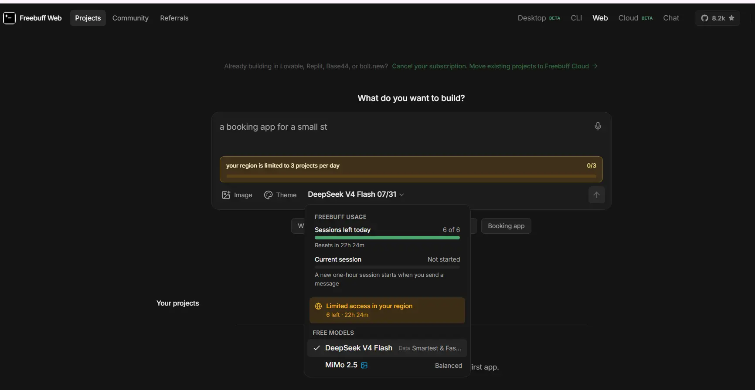Image resolution: width=755 pixels, height=390 pixels.
Task: Click the Theme palette icon
Action: [268, 195]
